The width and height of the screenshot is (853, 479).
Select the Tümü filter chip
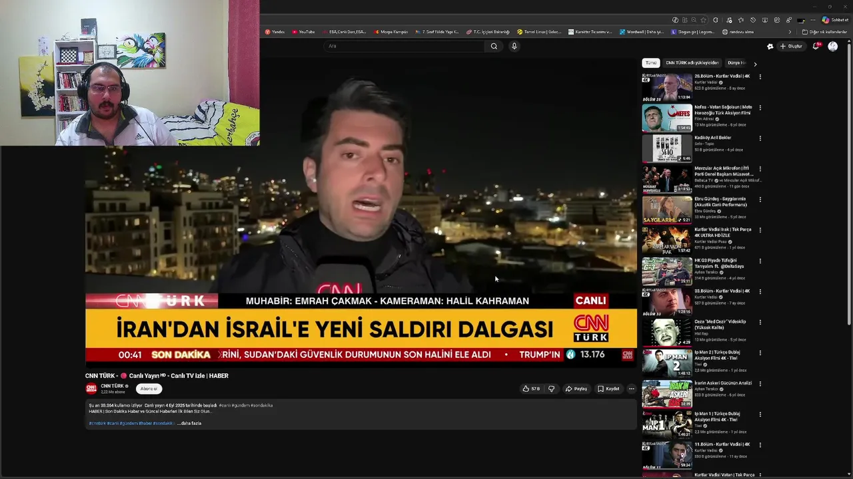coord(650,63)
